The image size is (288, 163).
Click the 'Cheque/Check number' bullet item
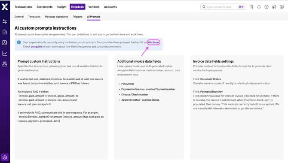coord(135,94)
